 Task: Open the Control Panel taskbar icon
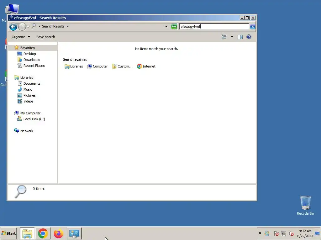pyautogui.click(x=74, y=233)
